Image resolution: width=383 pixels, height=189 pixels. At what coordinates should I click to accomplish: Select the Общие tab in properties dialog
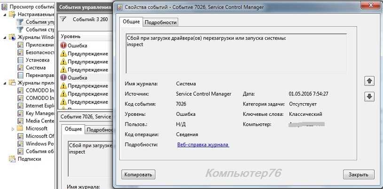(131, 22)
